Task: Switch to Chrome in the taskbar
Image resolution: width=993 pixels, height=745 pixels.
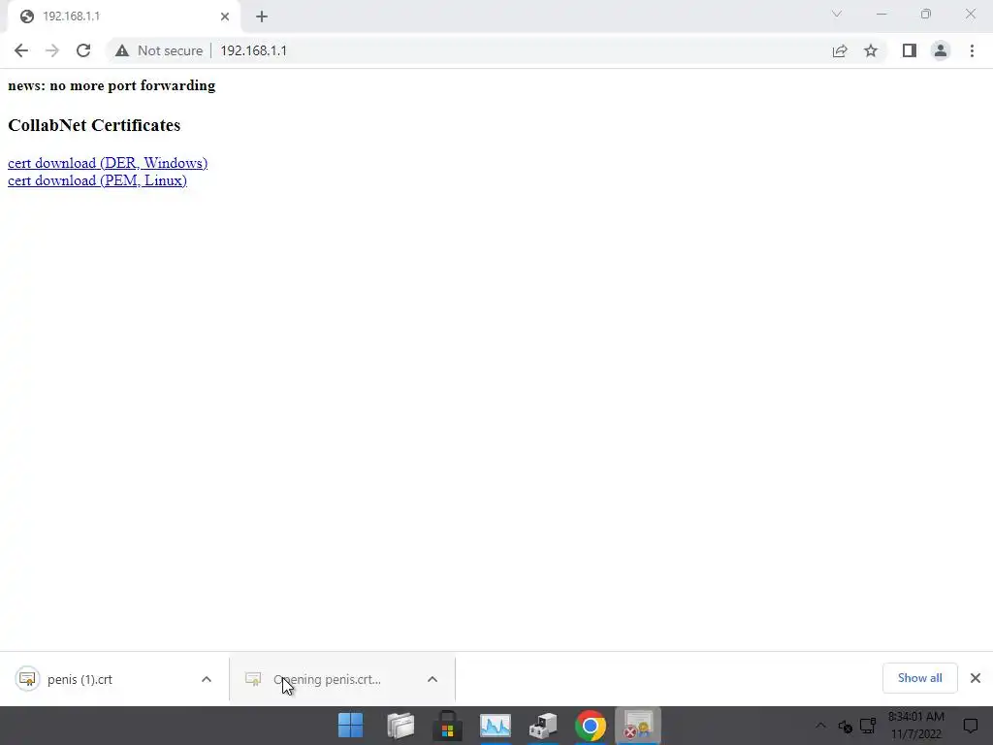Action: 591,726
